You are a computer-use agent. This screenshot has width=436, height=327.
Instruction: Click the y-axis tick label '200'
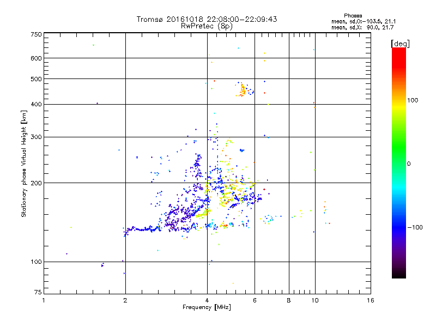pyautogui.click(x=36, y=183)
